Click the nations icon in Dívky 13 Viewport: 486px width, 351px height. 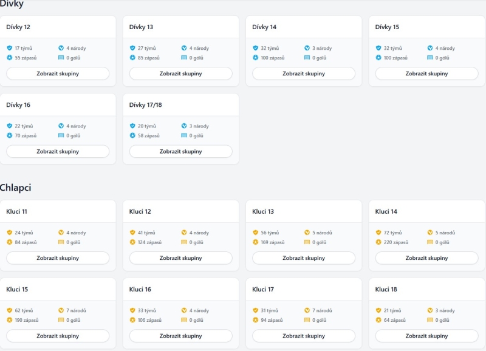coord(184,48)
